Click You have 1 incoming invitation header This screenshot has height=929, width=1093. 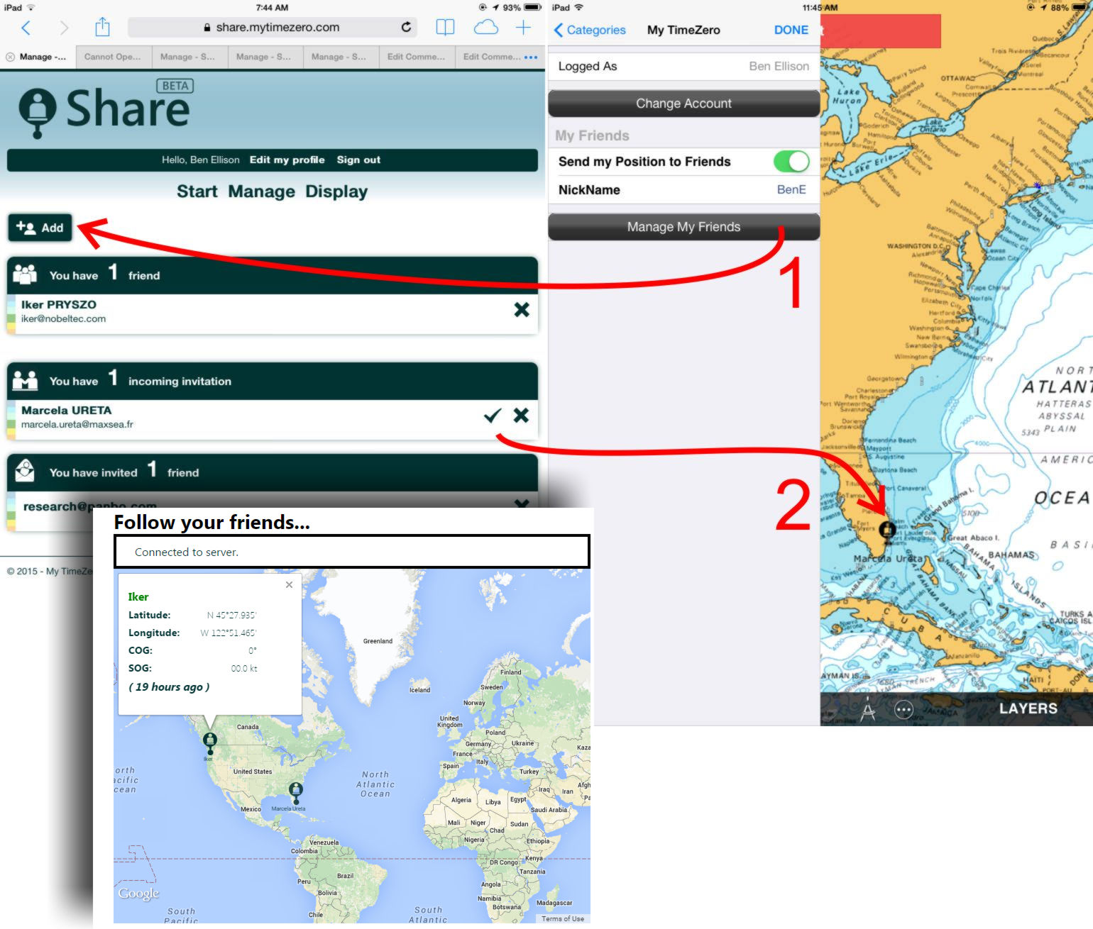[272, 381]
